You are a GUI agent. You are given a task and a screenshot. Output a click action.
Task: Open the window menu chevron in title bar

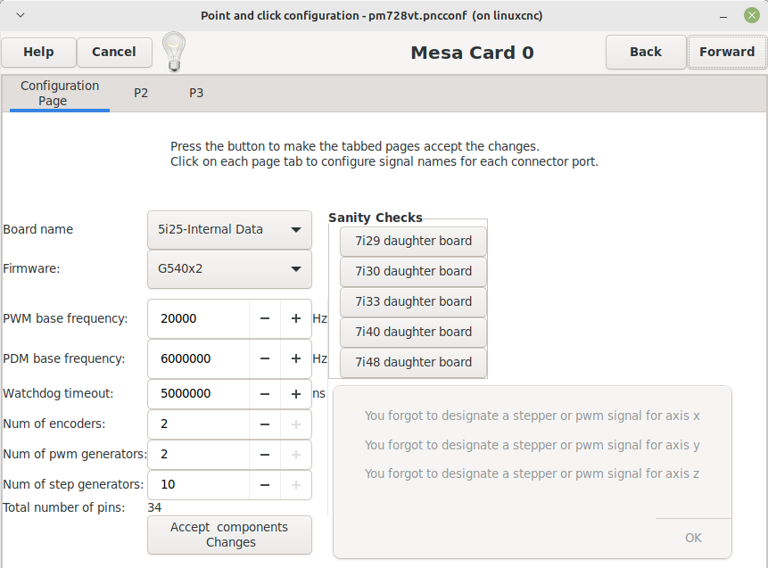pyautogui.click(x=21, y=15)
